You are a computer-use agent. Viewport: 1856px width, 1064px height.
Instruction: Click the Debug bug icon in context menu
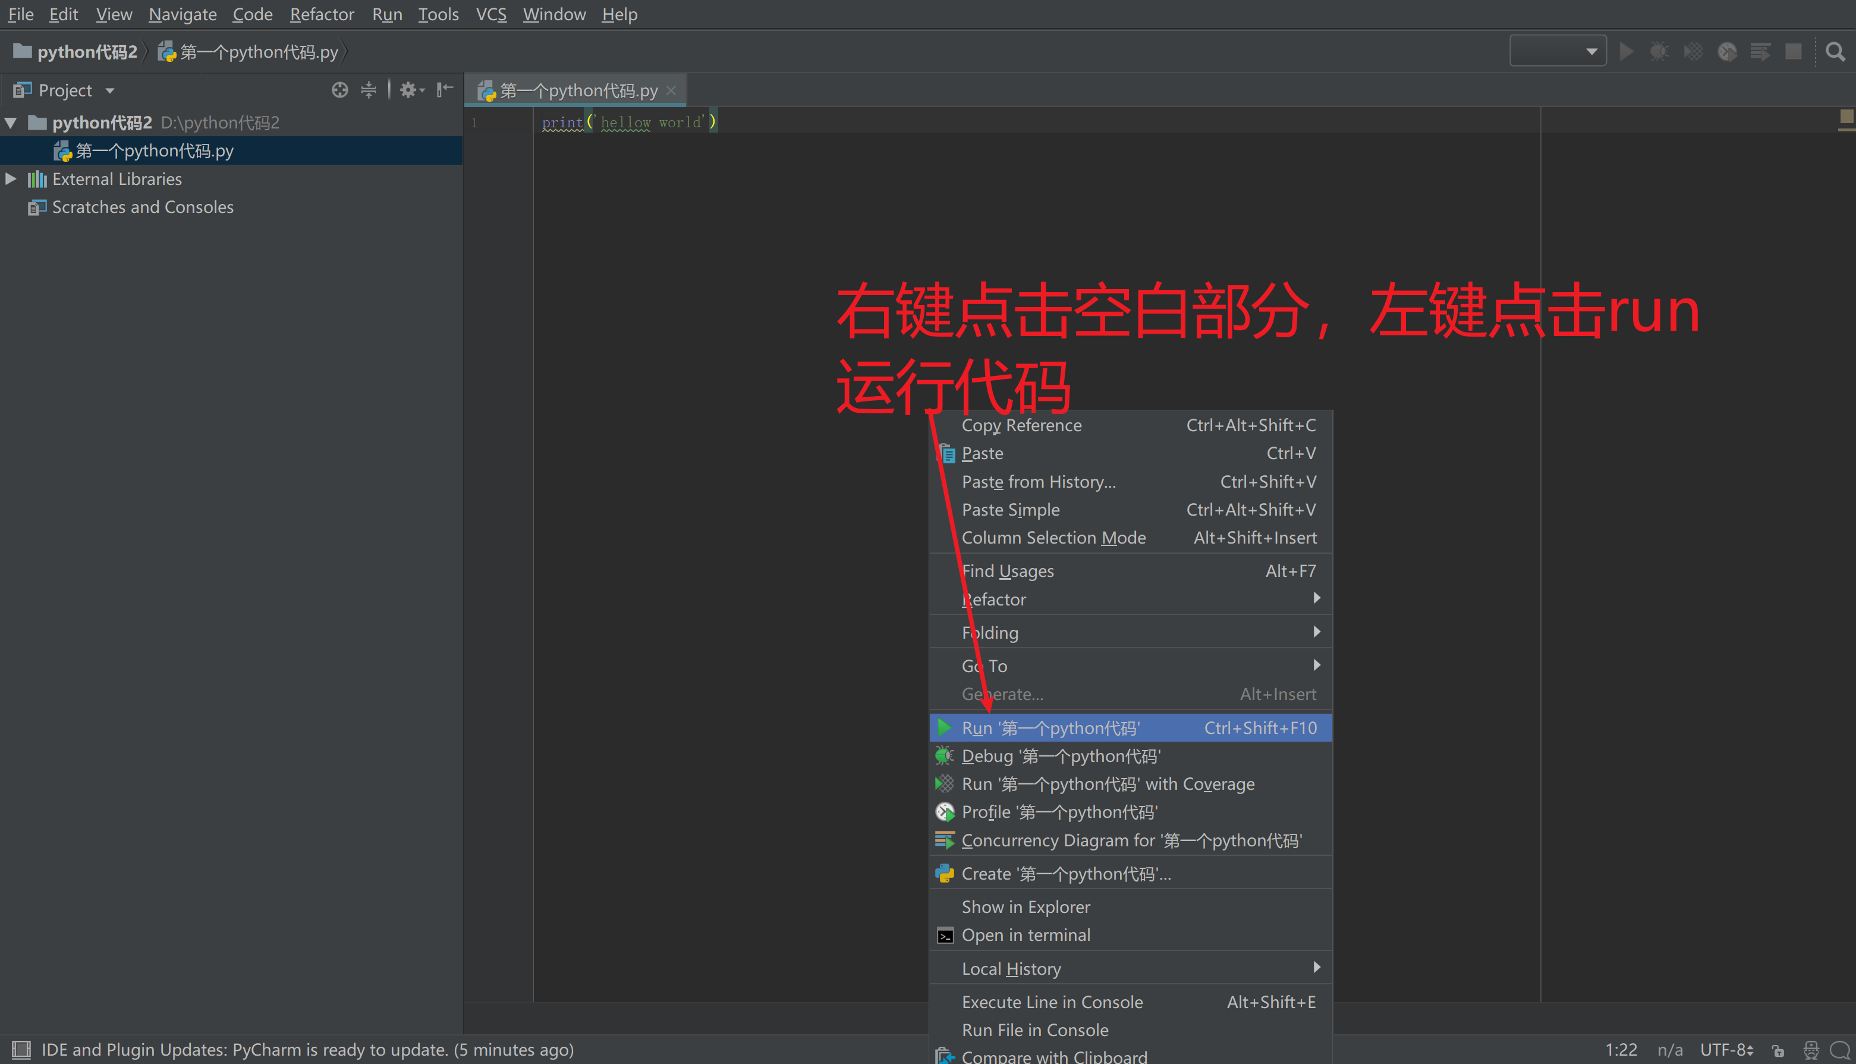coord(945,755)
